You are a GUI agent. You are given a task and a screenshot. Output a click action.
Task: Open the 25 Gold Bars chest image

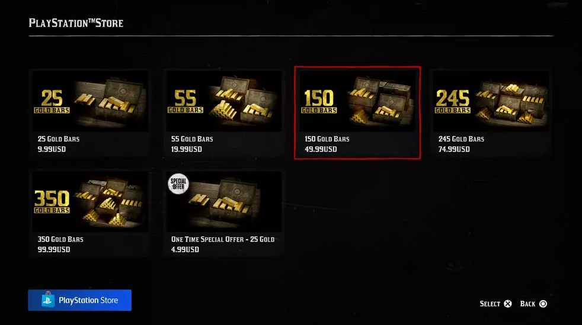[90, 101]
